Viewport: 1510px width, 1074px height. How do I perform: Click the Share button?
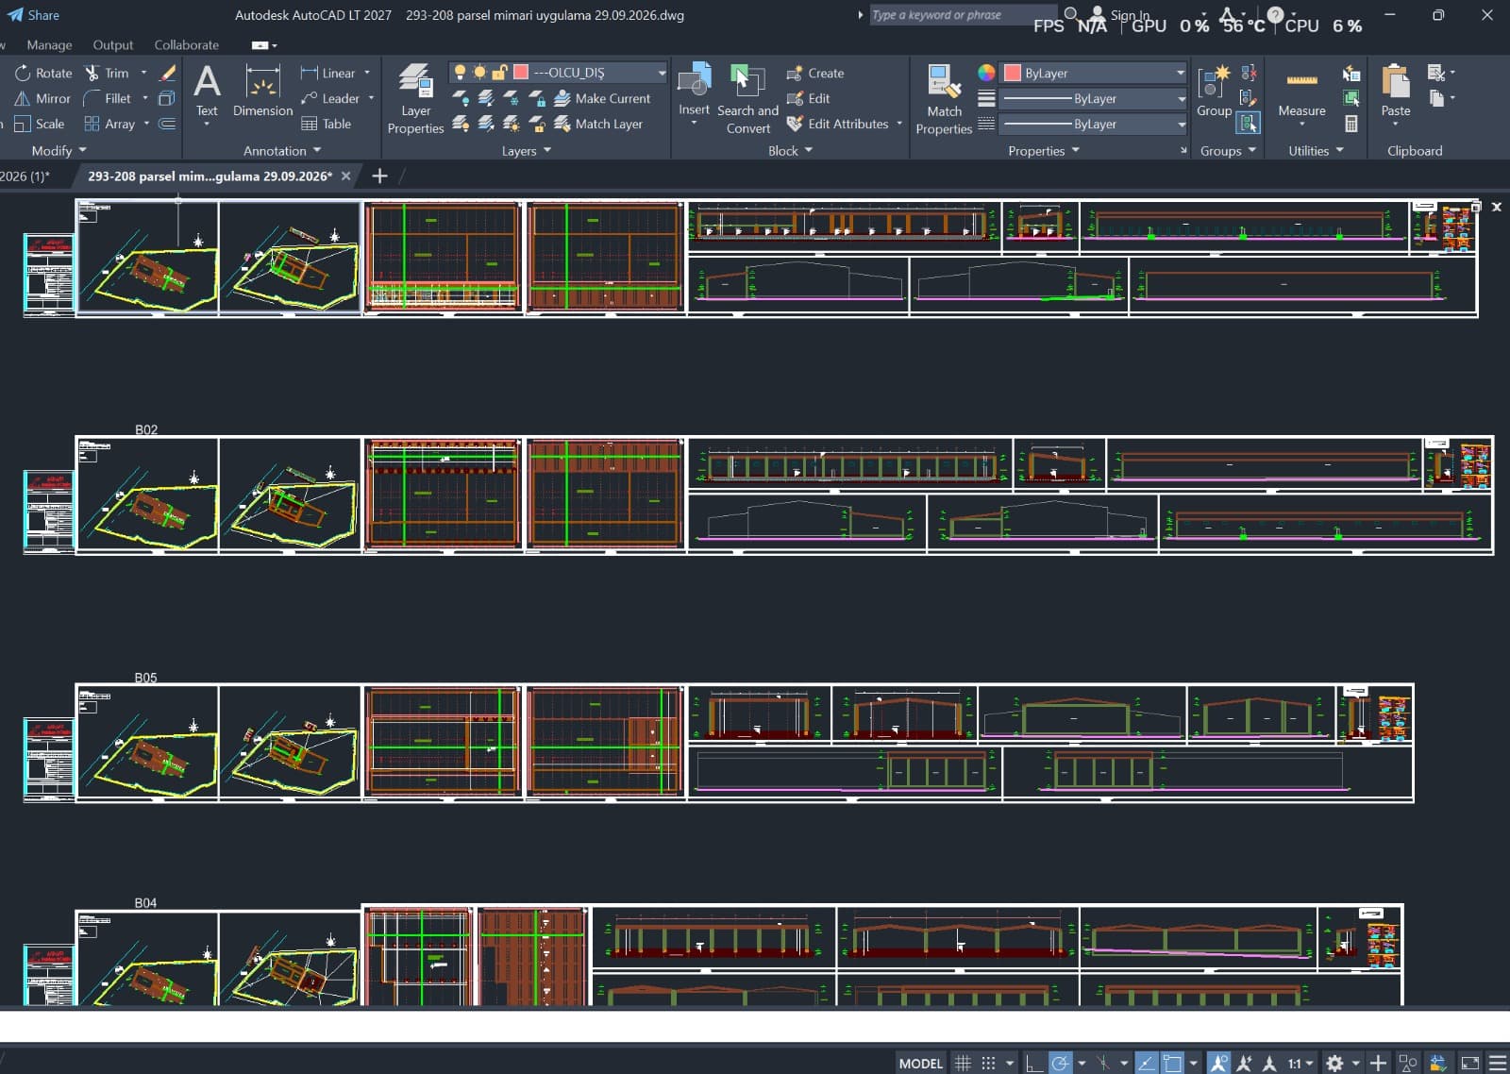pyautogui.click(x=34, y=15)
